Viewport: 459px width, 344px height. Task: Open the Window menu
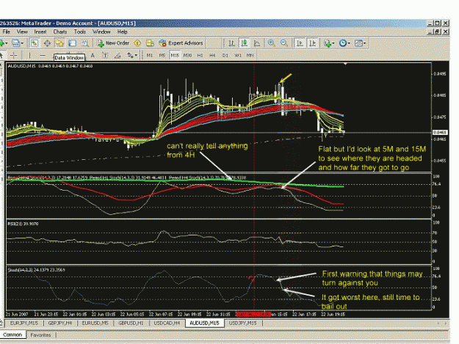tap(101, 32)
